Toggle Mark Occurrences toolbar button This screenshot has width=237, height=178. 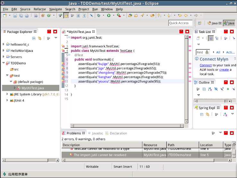[x=66, y=15]
